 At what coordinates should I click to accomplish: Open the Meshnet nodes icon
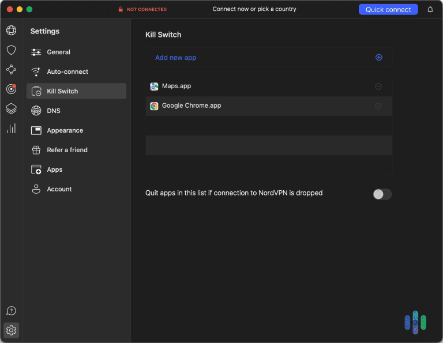tap(11, 70)
